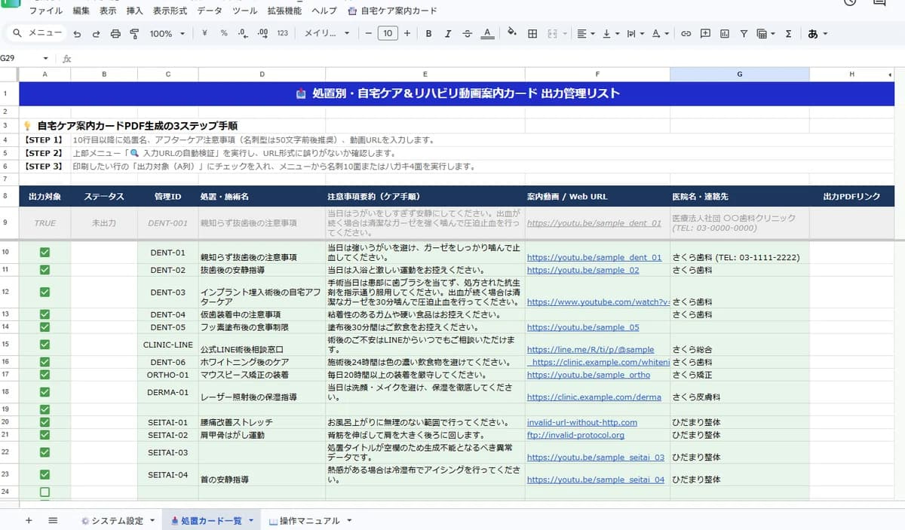905x530 pixels.
Task: Switch to the システム設定 sheet tab
Action: 117,520
